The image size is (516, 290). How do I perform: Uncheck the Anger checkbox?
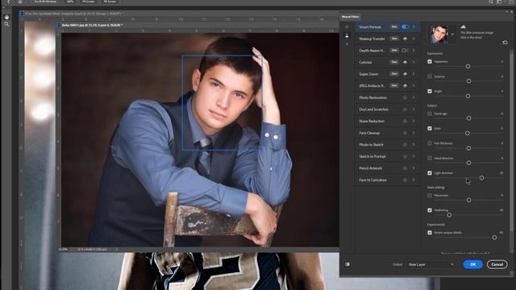point(430,91)
